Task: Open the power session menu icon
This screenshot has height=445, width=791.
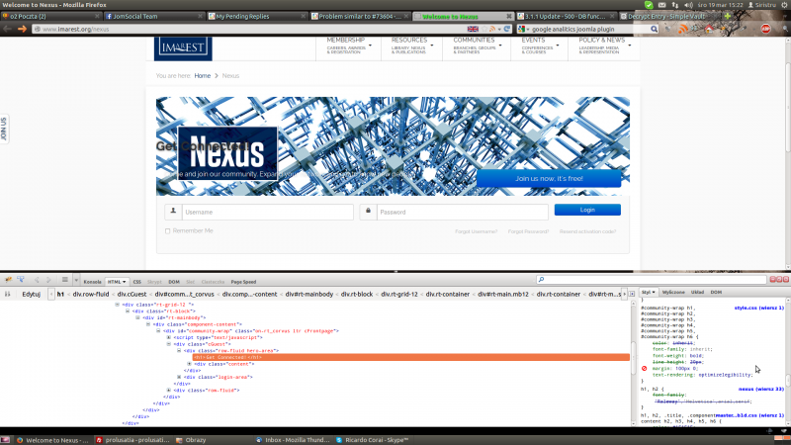Action: point(785,5)
